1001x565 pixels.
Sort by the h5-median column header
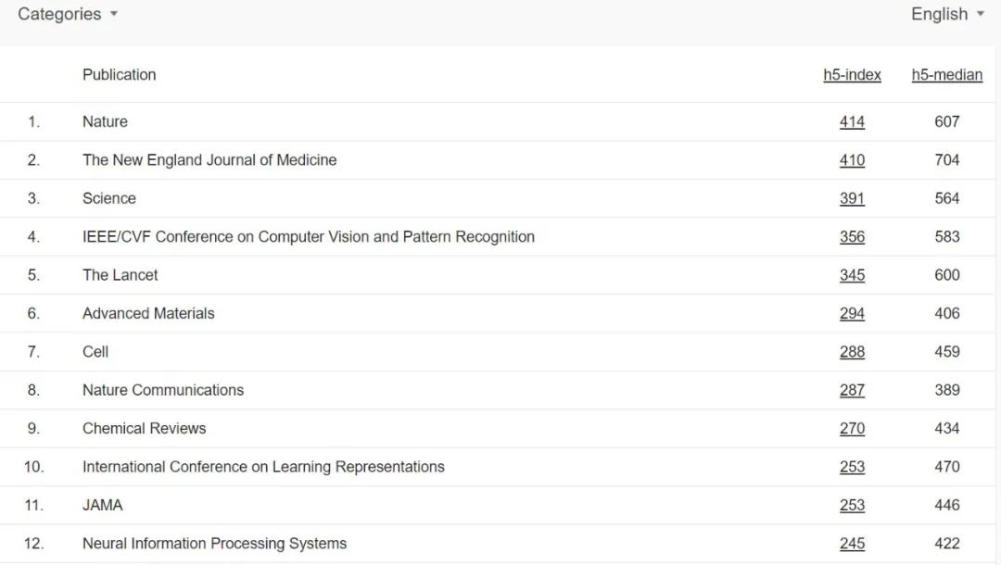pos(947,75)
